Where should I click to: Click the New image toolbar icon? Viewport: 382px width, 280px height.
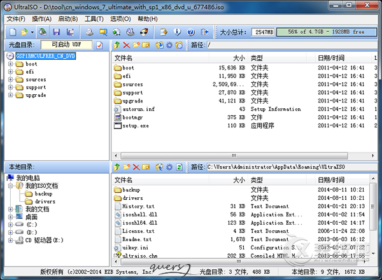point(13,32)
